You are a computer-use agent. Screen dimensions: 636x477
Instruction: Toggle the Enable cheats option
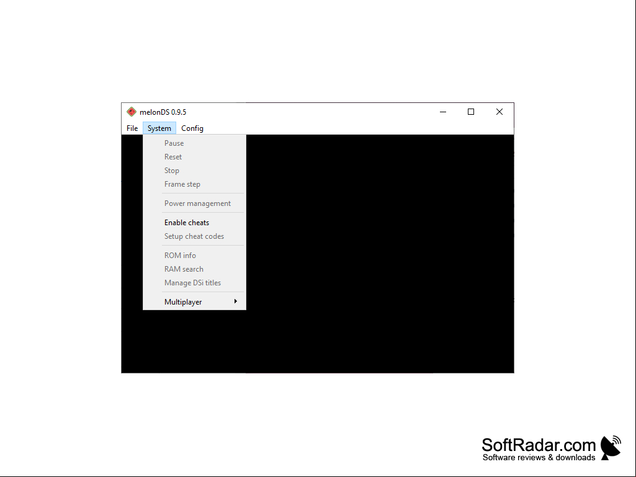tap(194, 223)
